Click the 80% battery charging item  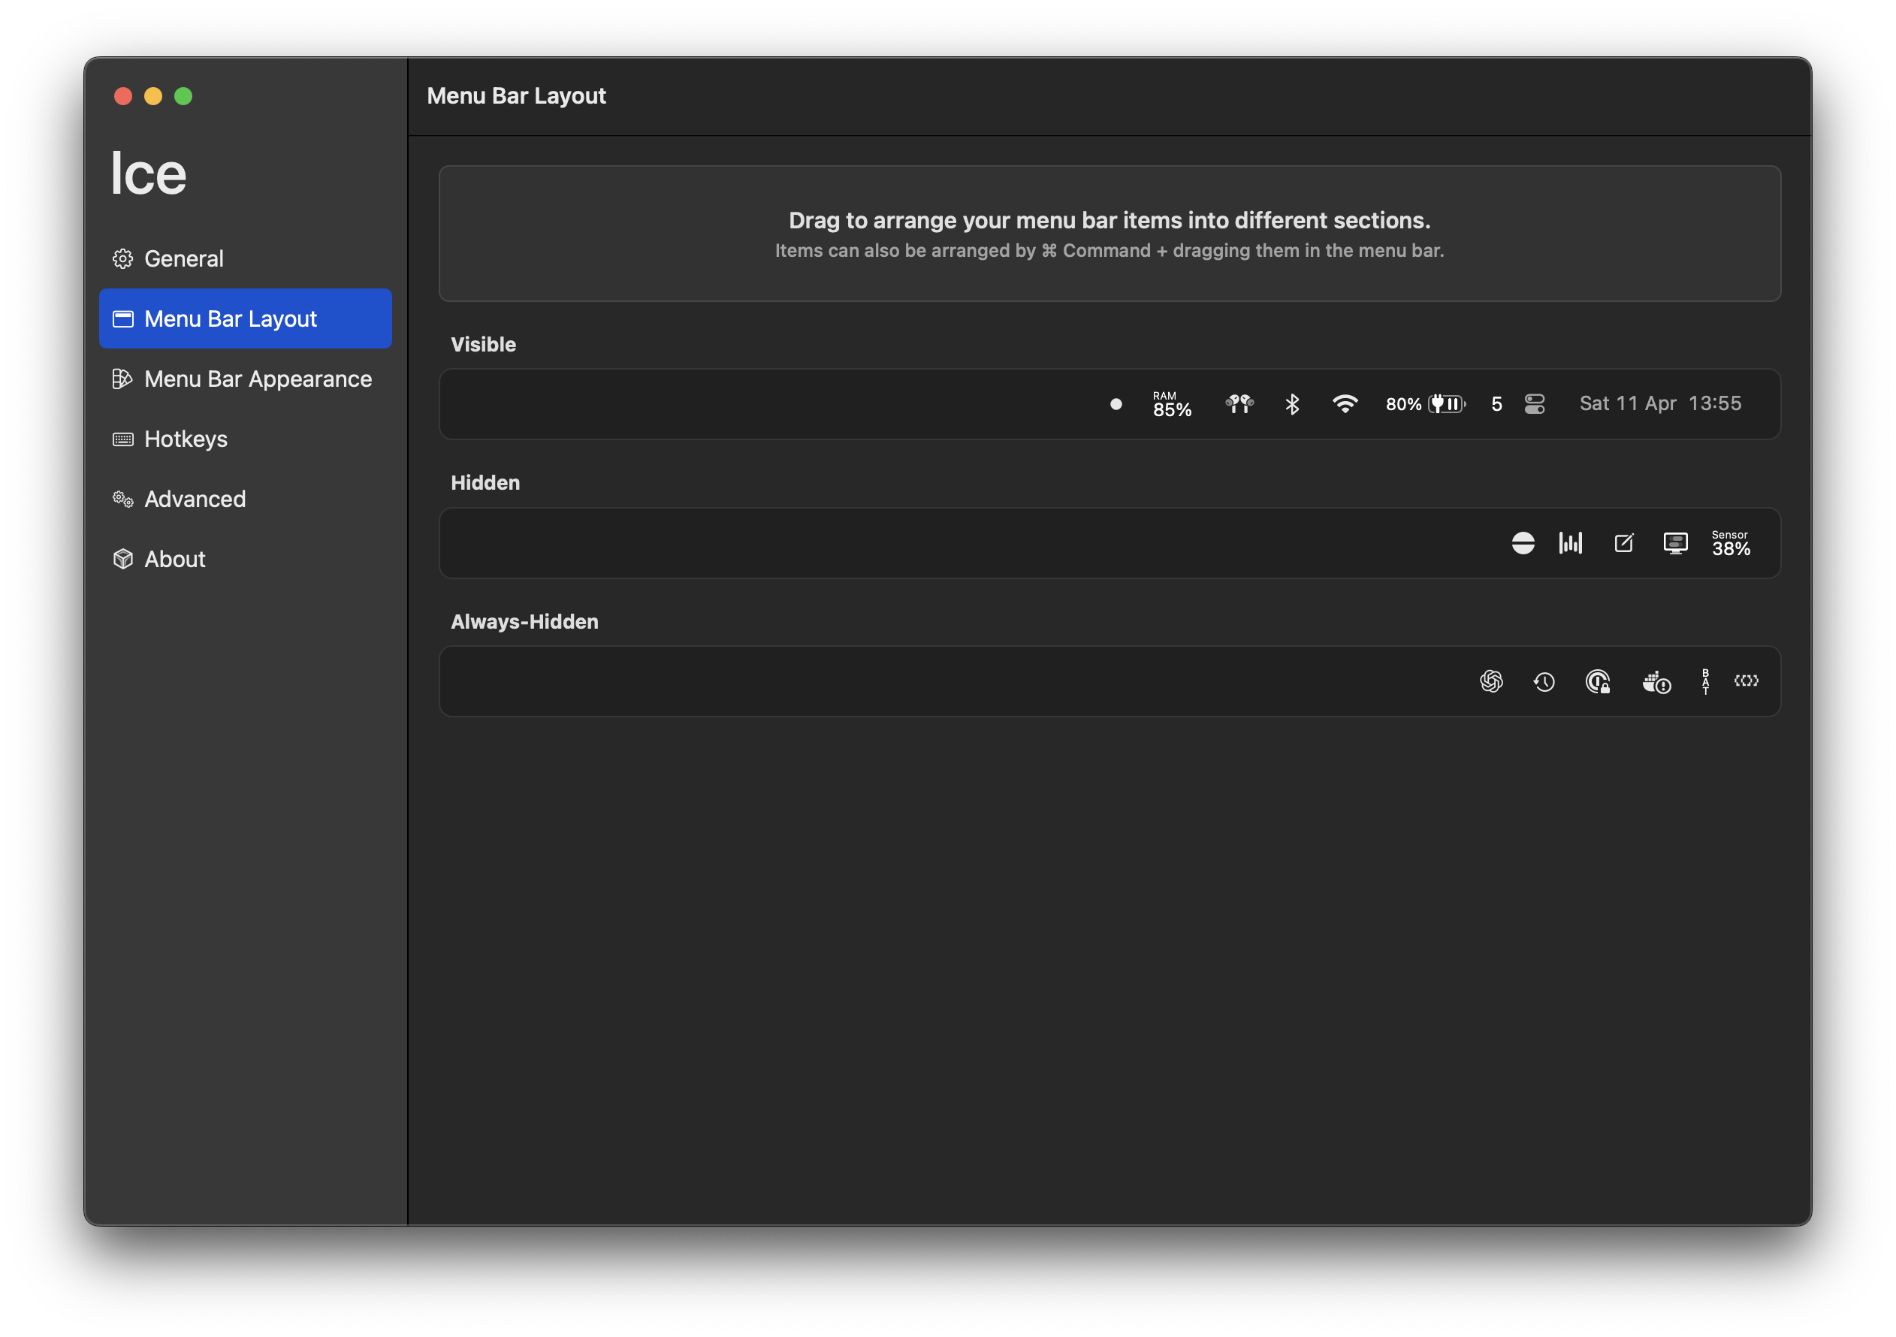tap(1424, 404)
